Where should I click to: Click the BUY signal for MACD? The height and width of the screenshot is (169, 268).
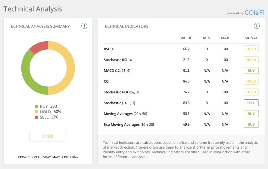(x=251, y=70)
